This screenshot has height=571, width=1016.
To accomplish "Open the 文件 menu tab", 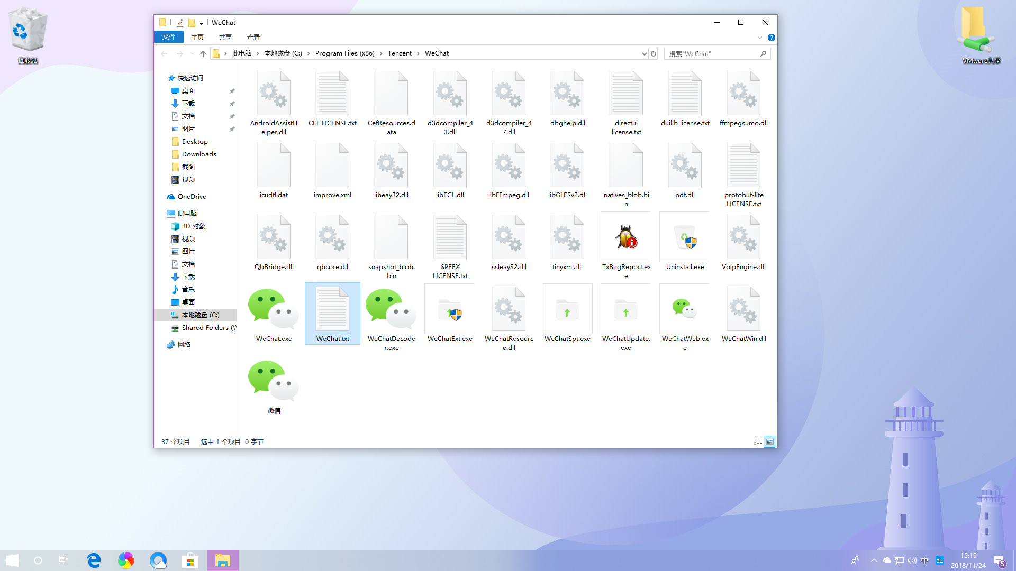I will click(169, 37).
